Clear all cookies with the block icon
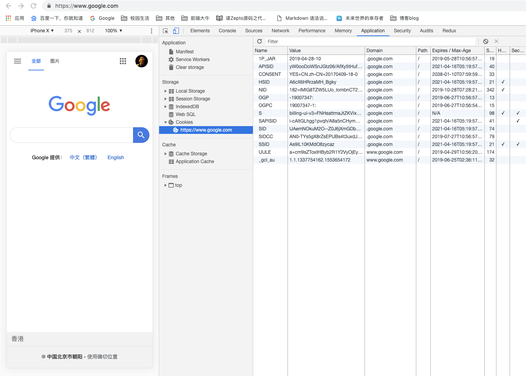Viewport: 526px width, 376px height. (486, 41)
